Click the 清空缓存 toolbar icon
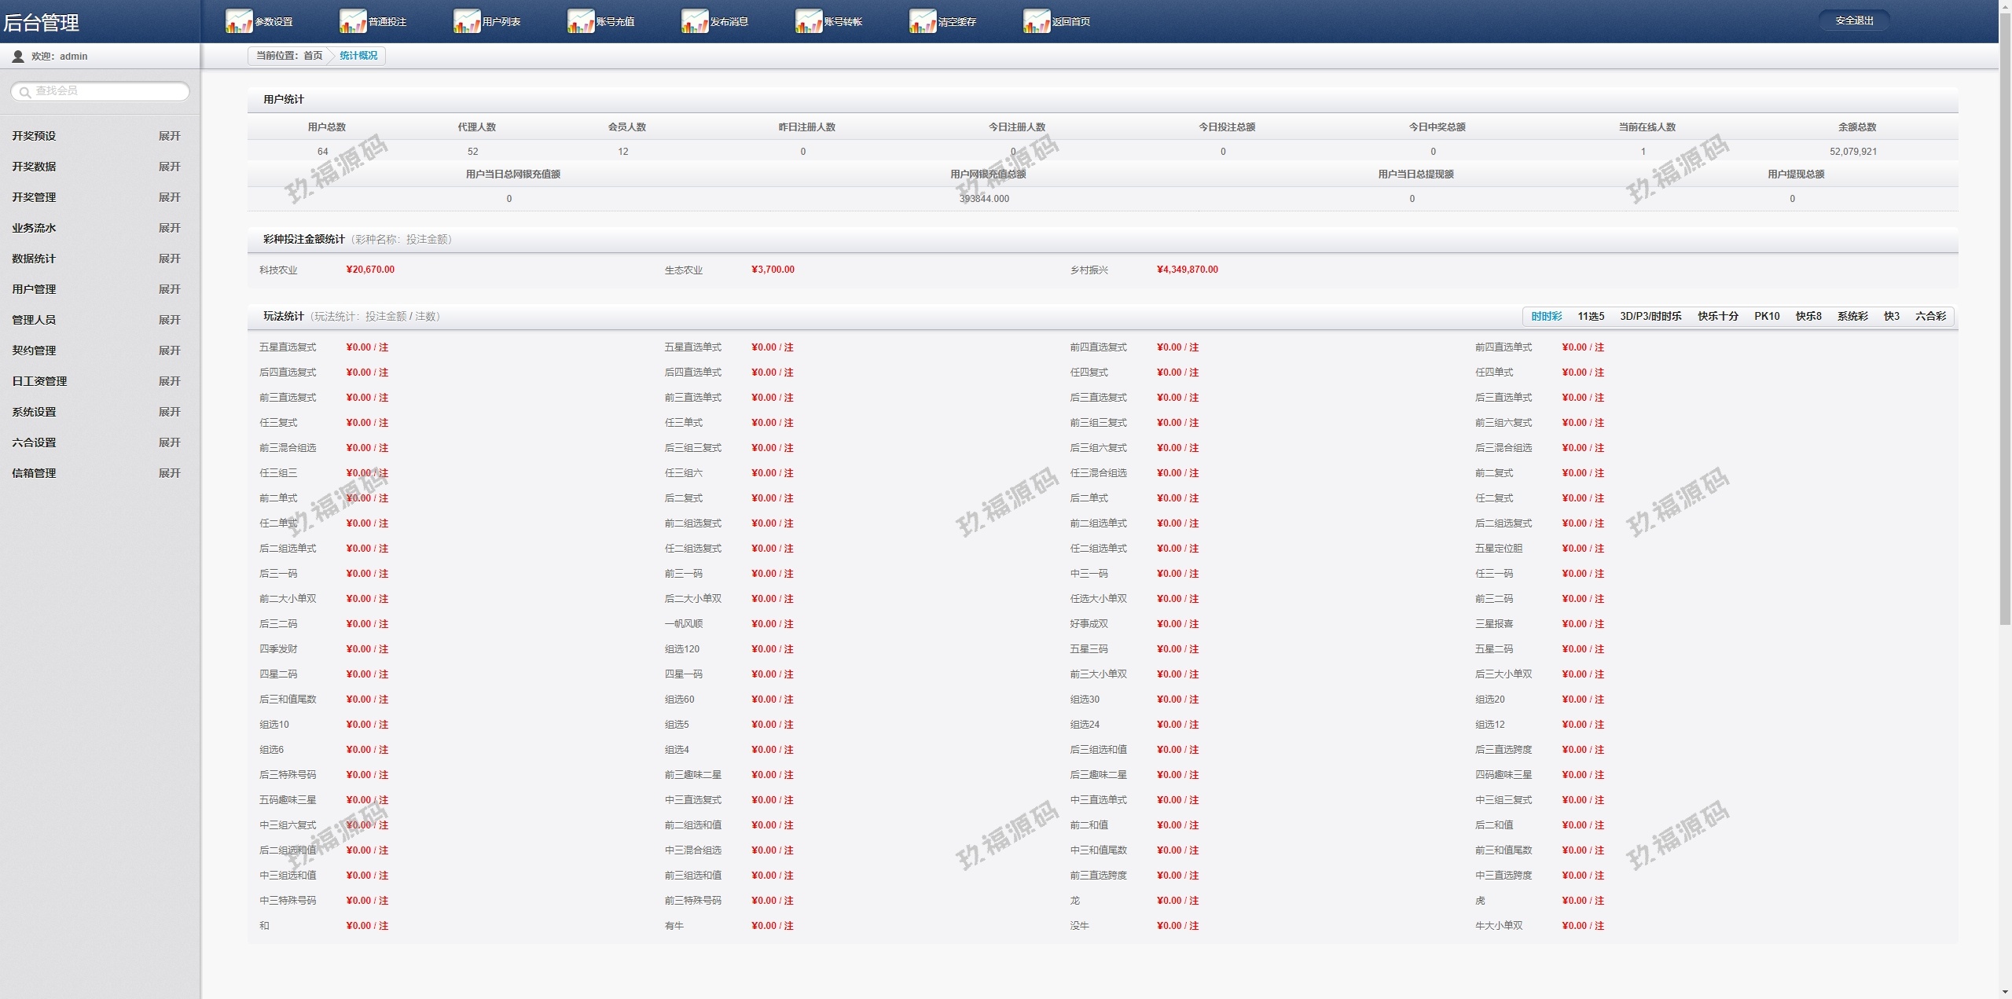Image resolution: width=2012 pixels, height=999 pixels. (923, 21)
